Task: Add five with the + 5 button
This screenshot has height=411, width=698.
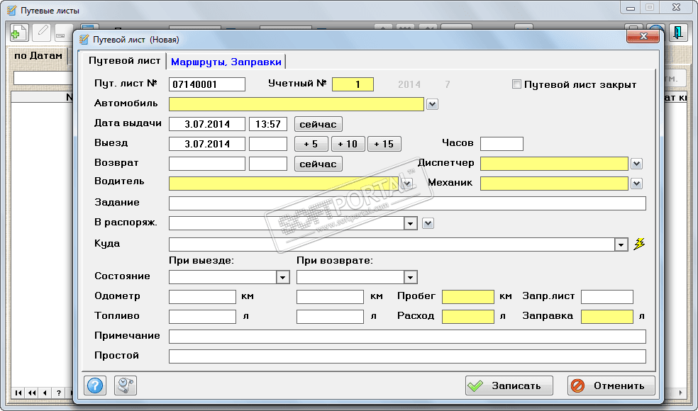Action: click(311, 144)
